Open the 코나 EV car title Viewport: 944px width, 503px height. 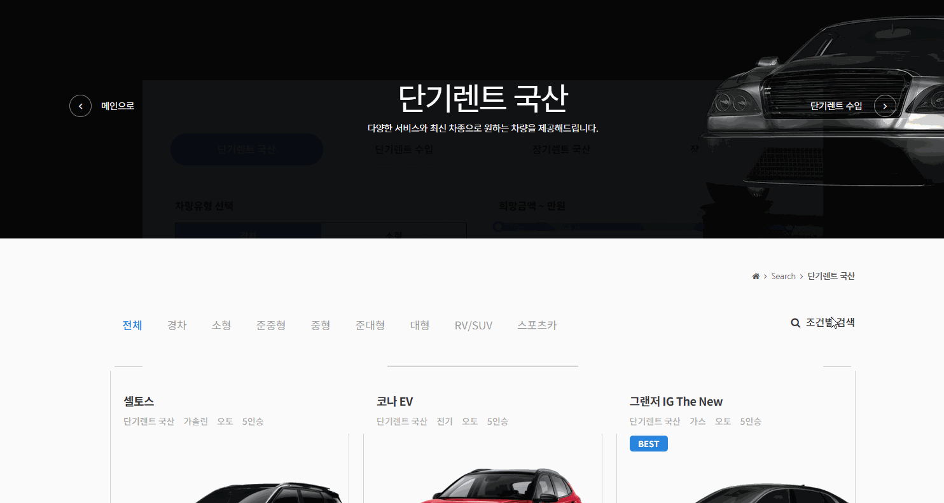[x=394, y=402]
